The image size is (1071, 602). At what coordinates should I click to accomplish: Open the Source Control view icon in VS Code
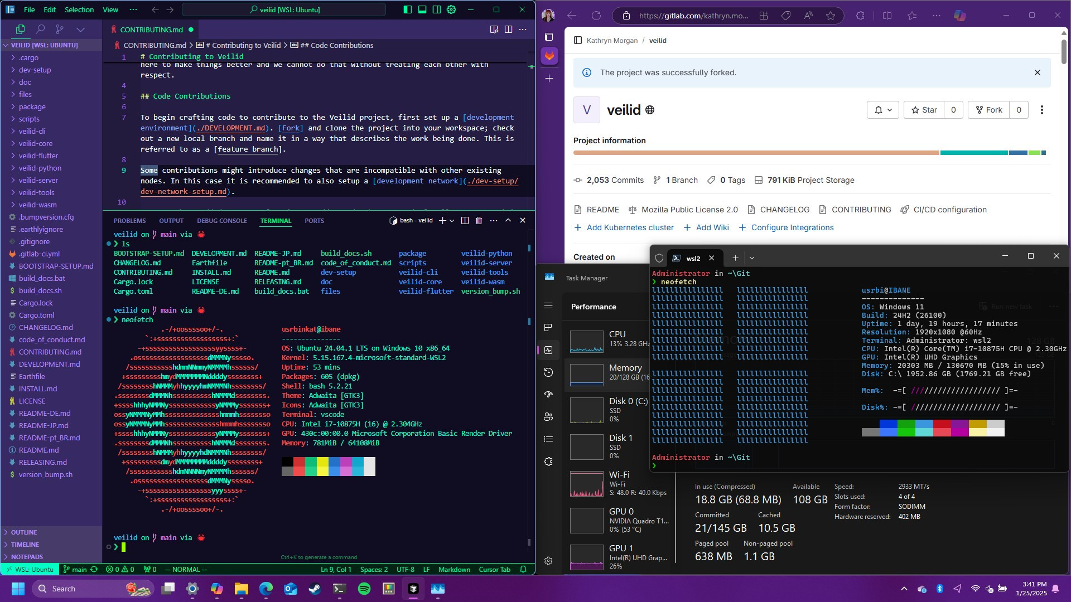point(60,30)
